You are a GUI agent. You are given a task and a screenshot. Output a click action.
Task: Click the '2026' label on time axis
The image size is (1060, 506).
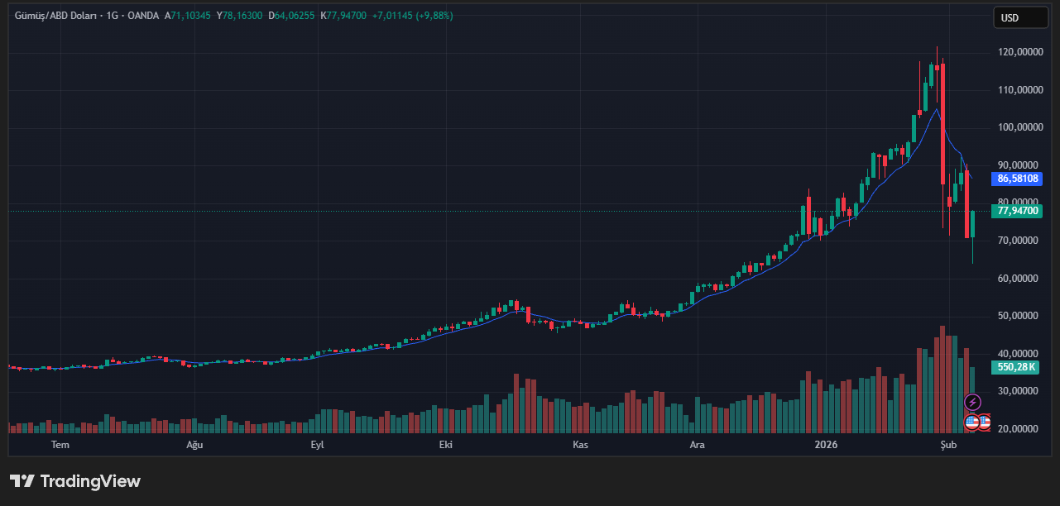(826, 445)
